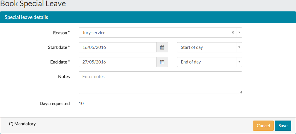Open the End of day selector field
This screenshot has height=134, width=296.
(209, 62)
